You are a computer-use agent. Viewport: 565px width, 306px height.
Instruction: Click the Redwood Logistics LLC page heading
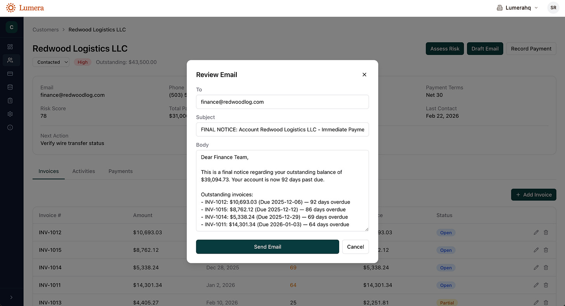[80, 48]
